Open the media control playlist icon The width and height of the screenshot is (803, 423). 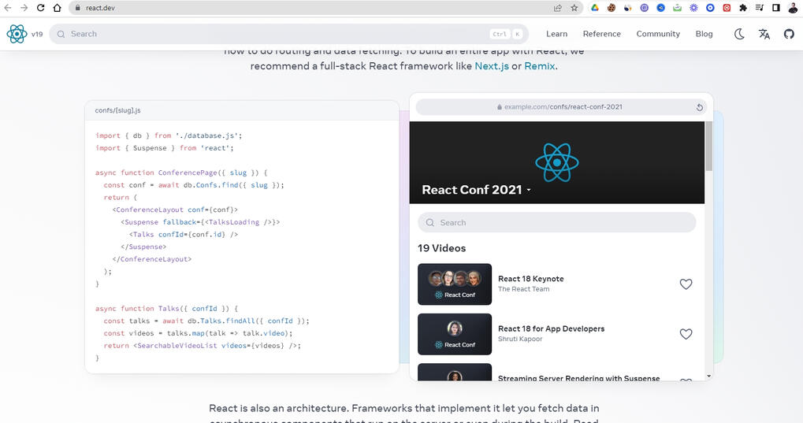coord(760,8)
